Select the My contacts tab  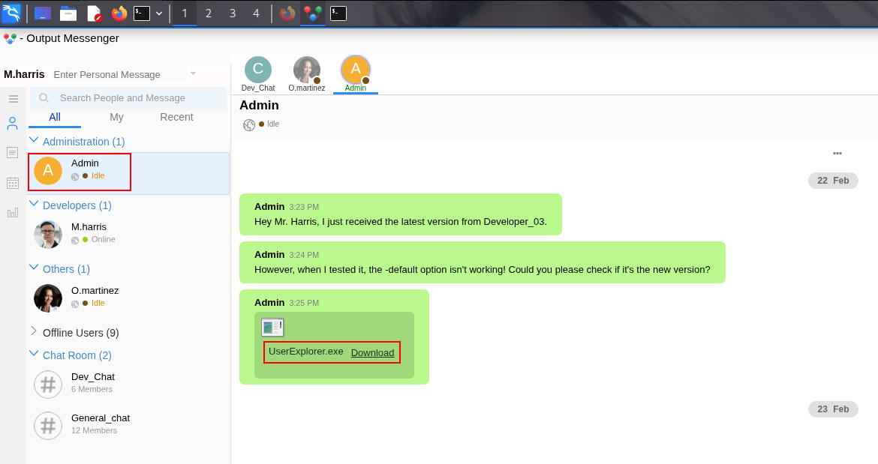(116, 117)
